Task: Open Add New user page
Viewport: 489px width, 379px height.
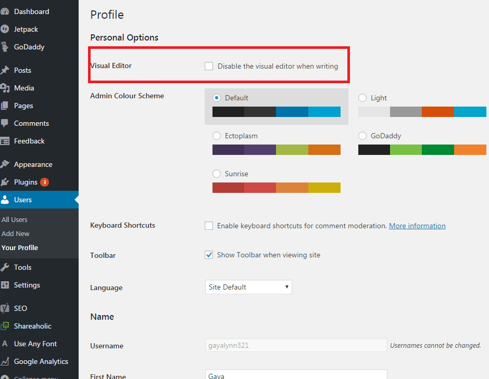Action: pyautogui.click(x=16, y=233)
